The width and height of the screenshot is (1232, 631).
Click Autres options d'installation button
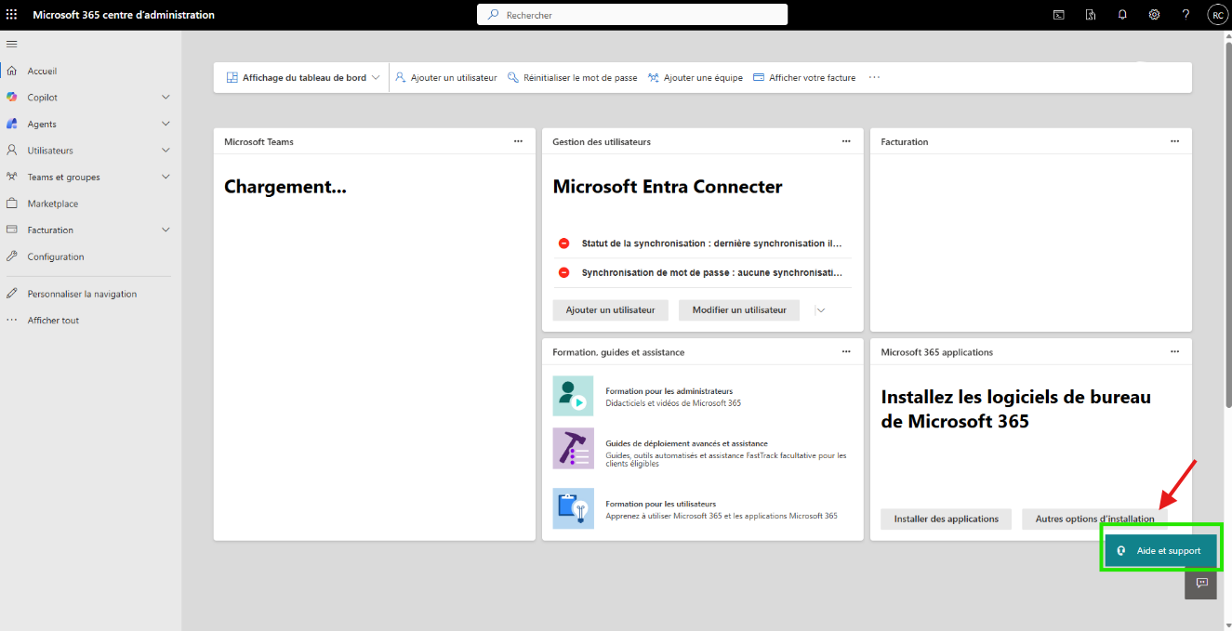point(1094,519)
